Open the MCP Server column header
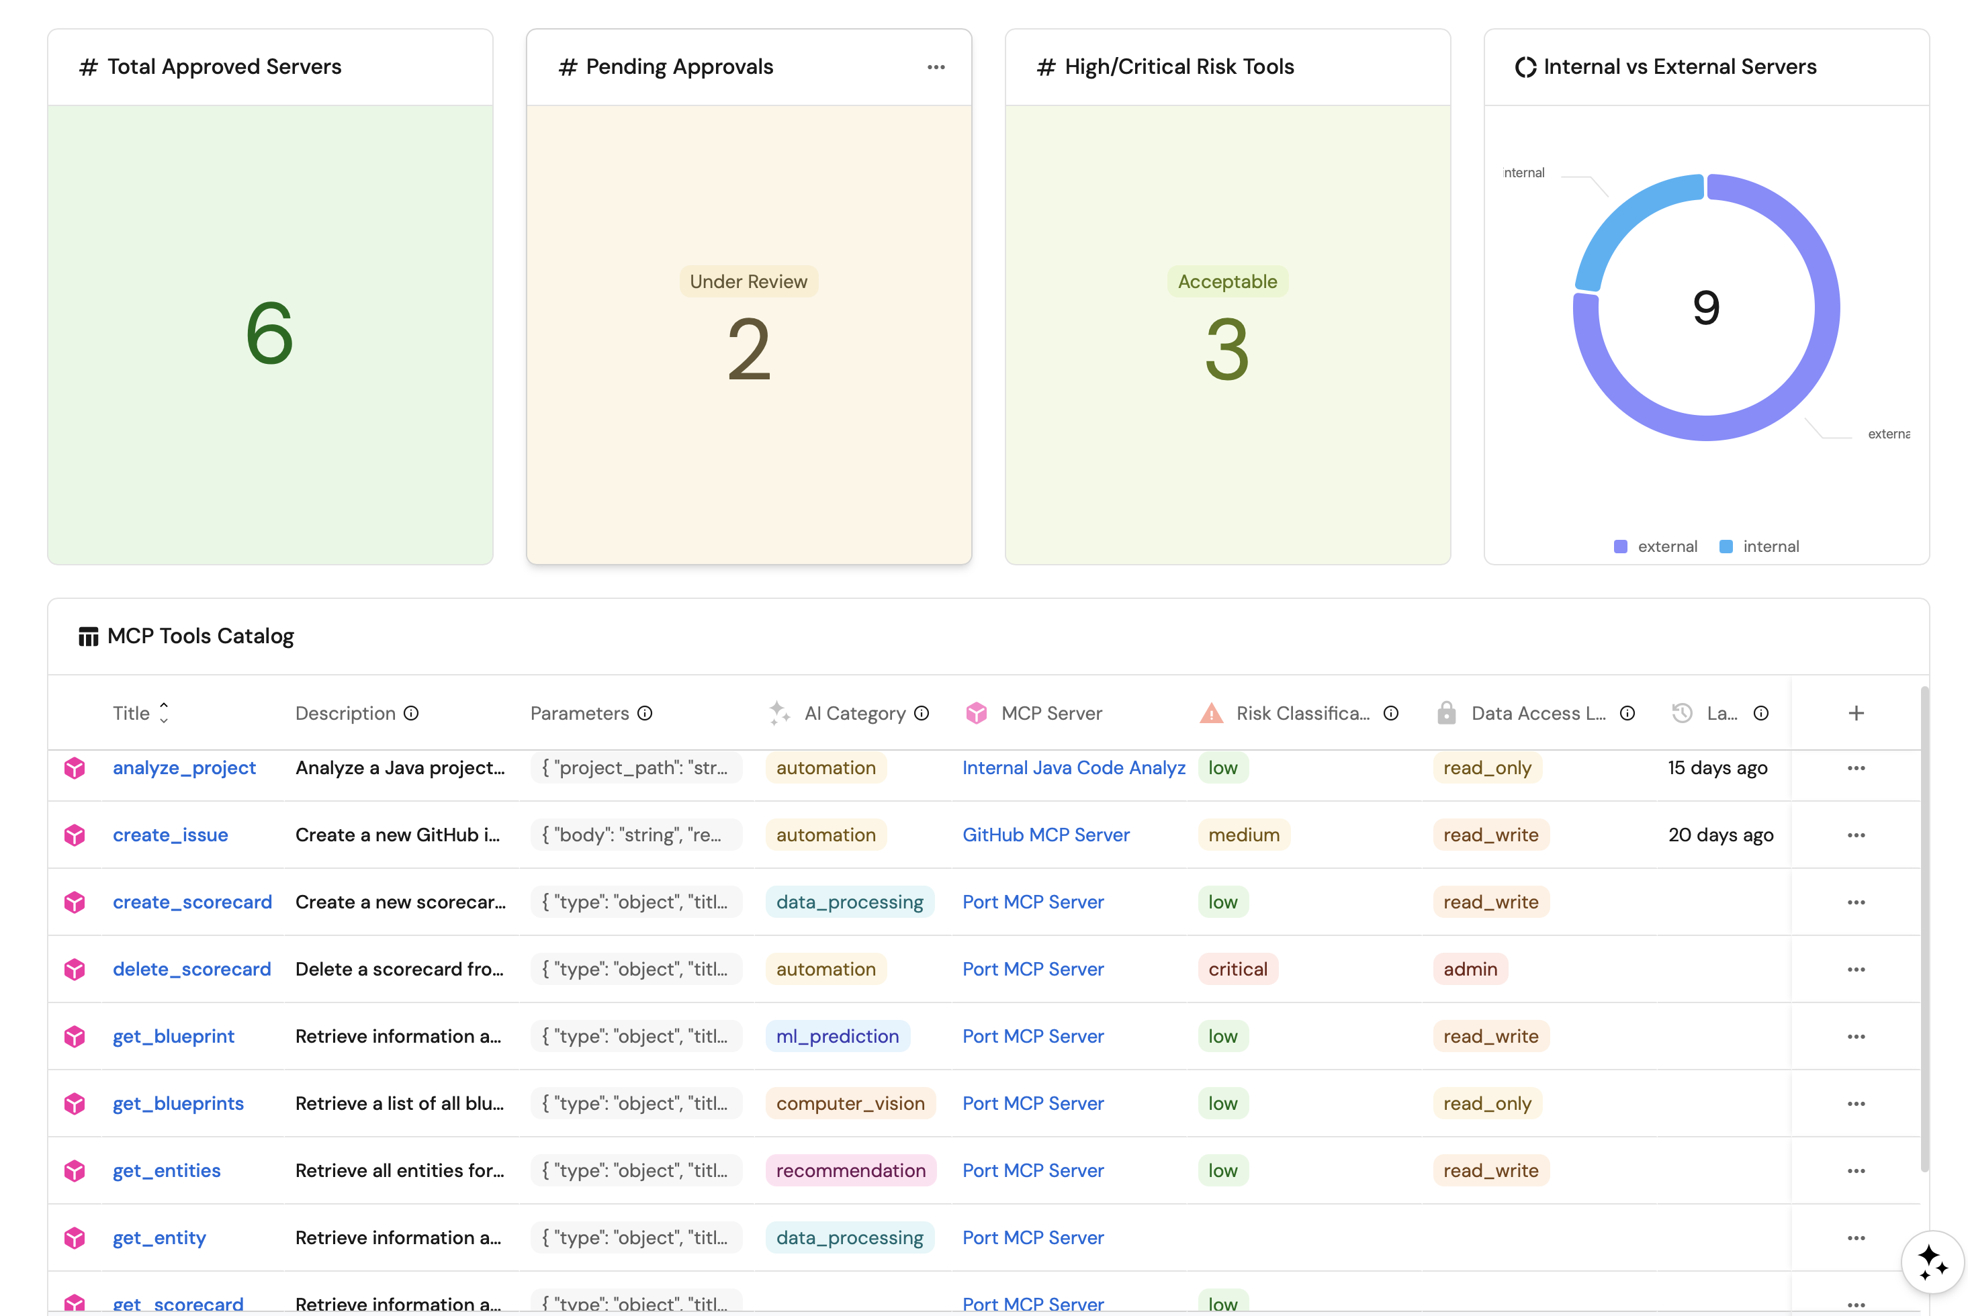 (x=1051, y=712)
